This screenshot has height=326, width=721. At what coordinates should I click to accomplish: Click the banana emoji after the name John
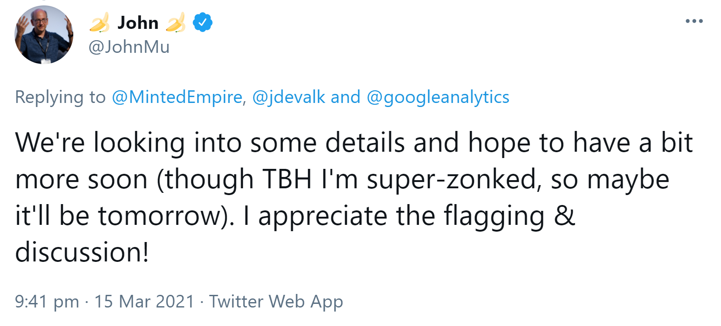point(176,23)
